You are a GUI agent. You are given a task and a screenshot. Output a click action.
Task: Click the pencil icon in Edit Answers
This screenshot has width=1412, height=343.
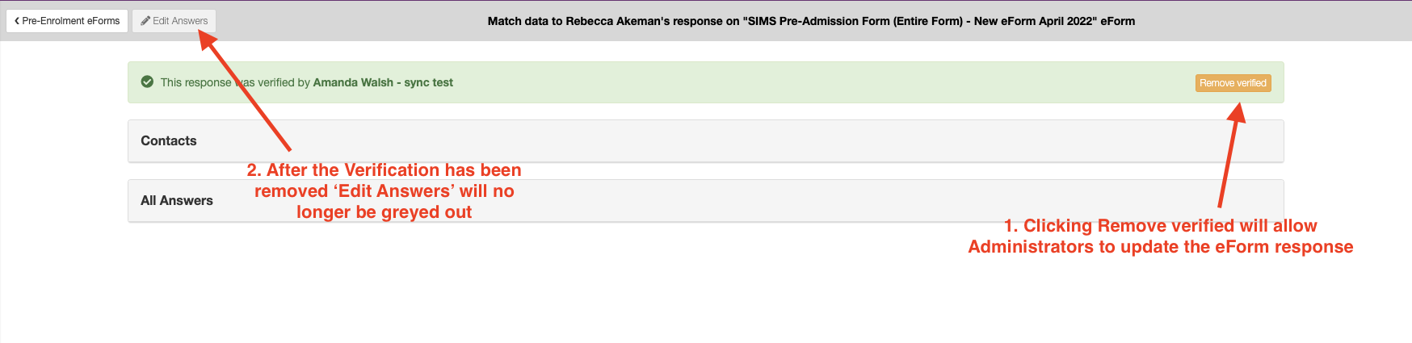point(145,21)
